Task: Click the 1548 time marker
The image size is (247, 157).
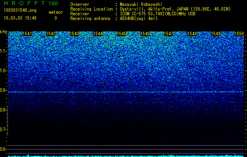Action: coord(192,34)
